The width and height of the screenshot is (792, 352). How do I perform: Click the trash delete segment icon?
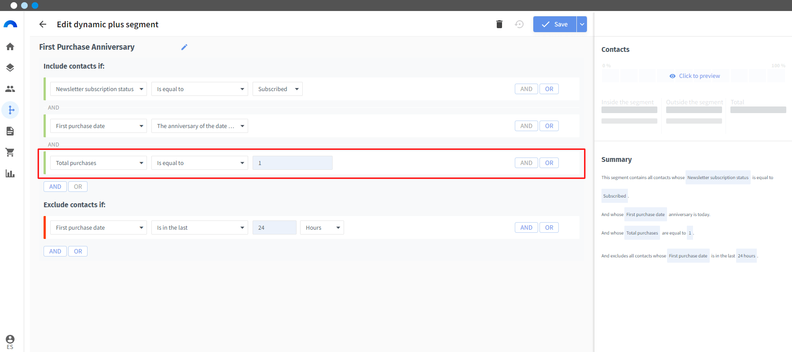pyautogui.click(x=499, y=24)
